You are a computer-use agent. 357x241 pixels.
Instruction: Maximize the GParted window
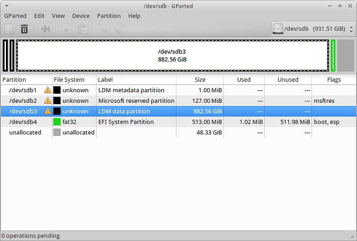(x=340, y=6)
